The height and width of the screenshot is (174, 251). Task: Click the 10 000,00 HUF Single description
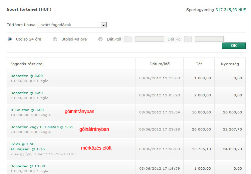(x=30, y=115)
